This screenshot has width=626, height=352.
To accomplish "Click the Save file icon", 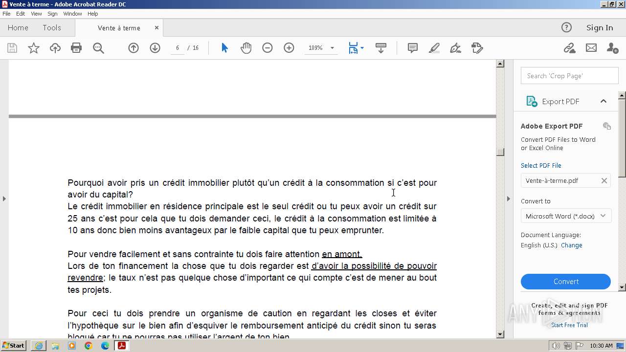I will 12,48.
